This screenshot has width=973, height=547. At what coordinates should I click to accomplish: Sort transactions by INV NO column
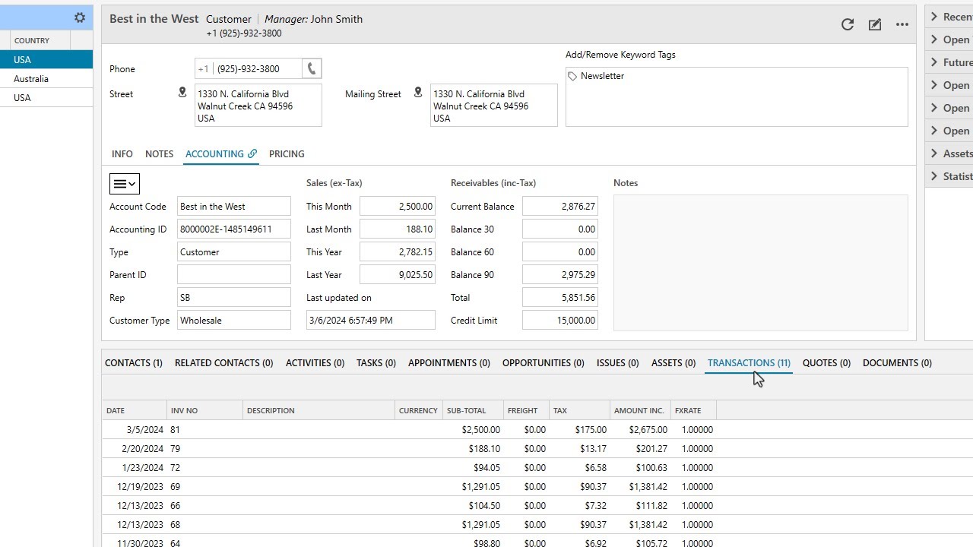(204, 411)
